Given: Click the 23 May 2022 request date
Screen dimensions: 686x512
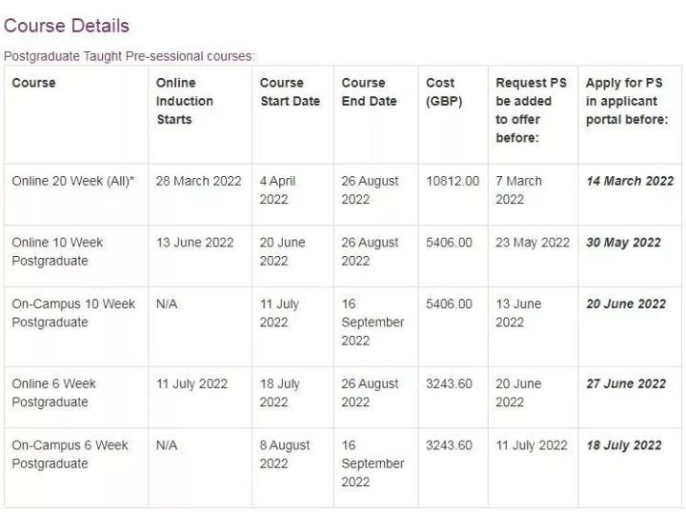Looking at the screenshot, I should 532,243.
